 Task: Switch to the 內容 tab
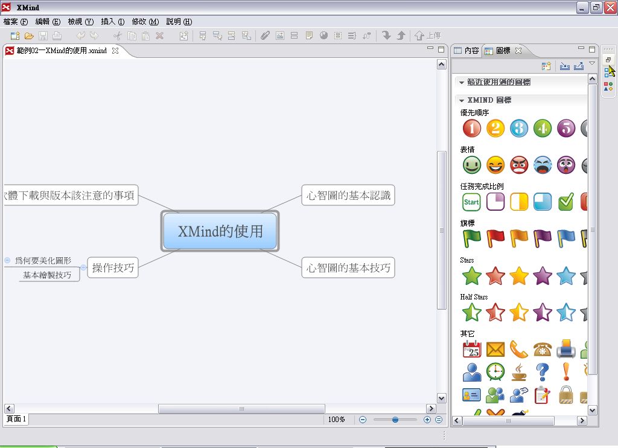467,51
